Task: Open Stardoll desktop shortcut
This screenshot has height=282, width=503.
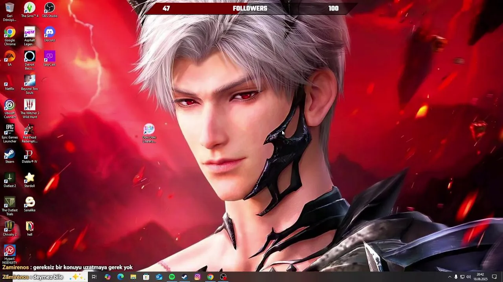Action: 29,180
